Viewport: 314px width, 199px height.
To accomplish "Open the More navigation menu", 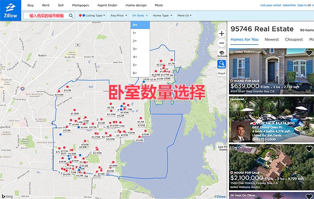I will click(x=159, y=5).
